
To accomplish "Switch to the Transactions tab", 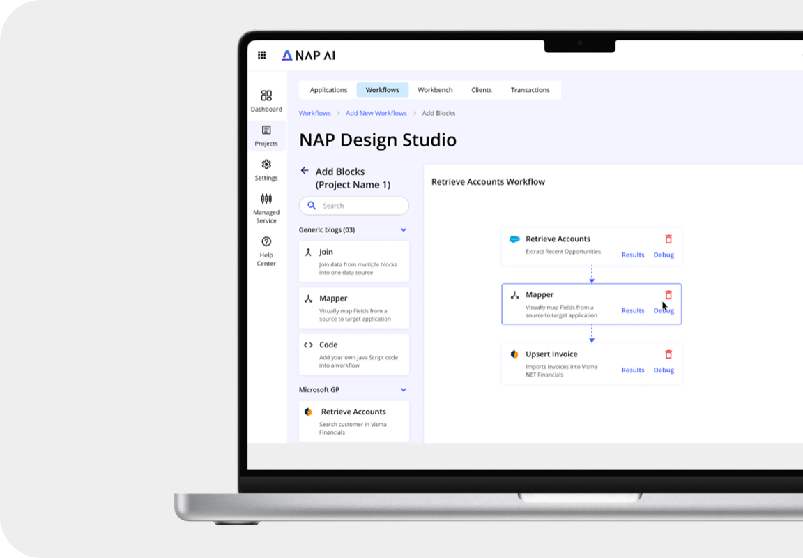I will (x=530, y=90).
